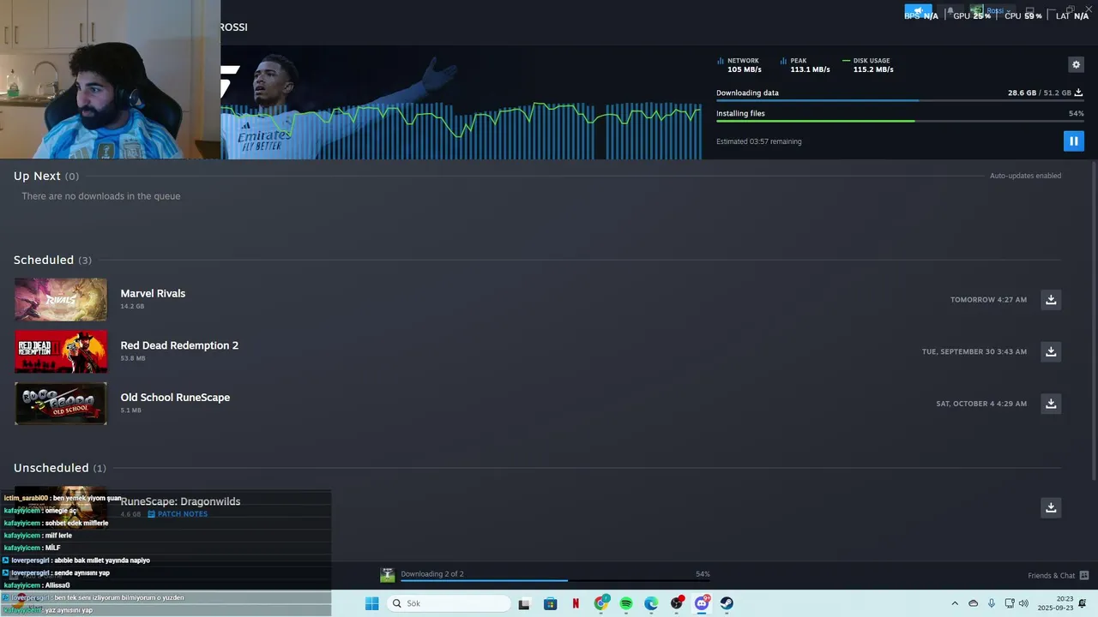Click the Red Dead Redemption 2 title
Screen dimensions: 1098x617
(x=179, y=345)
